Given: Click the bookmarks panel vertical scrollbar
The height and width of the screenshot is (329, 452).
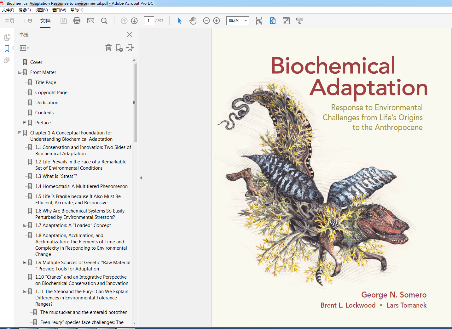Looking at the screenshot, I should [134, 103].
